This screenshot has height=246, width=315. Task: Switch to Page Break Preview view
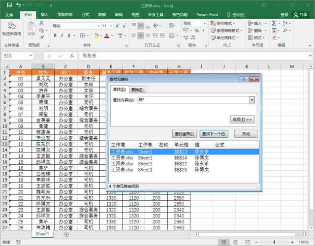point(248,242)
